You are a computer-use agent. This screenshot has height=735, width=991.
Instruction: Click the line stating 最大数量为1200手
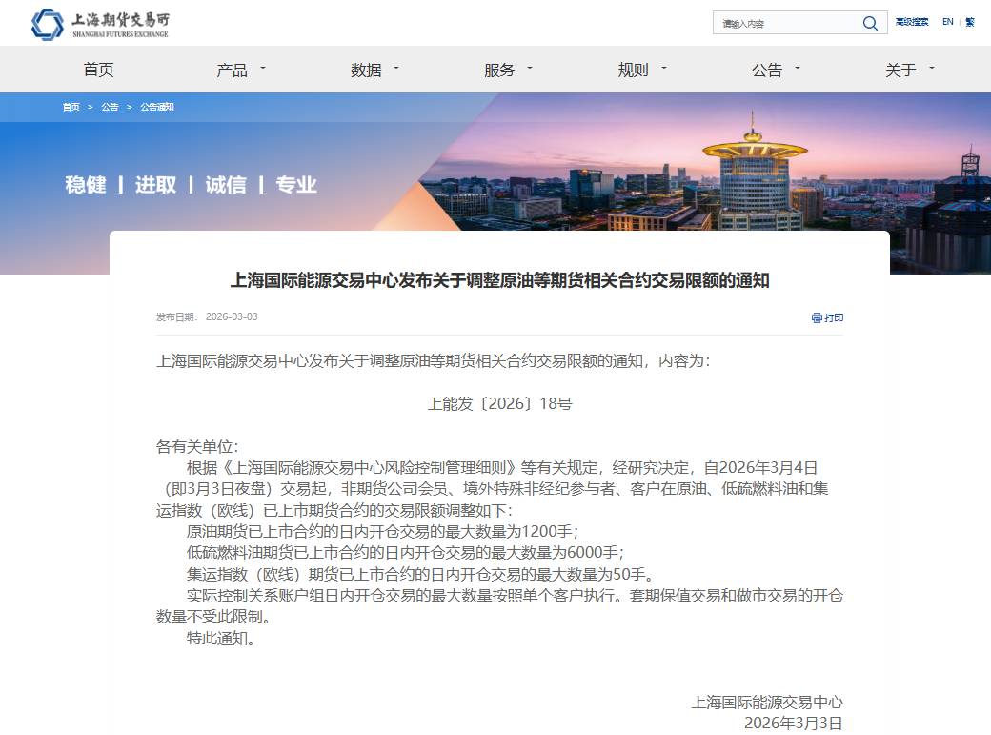pos(382,531)
